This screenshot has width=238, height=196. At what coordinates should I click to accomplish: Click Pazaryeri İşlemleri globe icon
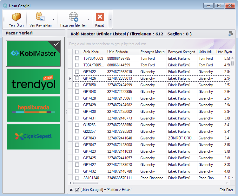pos(74,17)
